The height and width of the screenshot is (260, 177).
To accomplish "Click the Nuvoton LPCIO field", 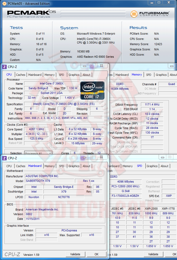I will tap(34, 197).
